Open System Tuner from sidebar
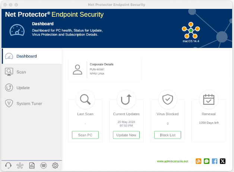 pos(29,104)
